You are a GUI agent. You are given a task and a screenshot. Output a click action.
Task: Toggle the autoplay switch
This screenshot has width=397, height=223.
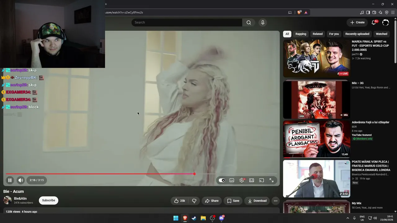point(222,180)
